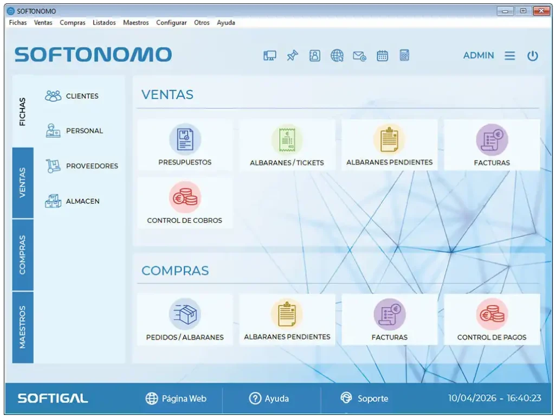Open the Presupuestos module icon
Viewport: 555px width, 416px height.
(x=185, y=139)
